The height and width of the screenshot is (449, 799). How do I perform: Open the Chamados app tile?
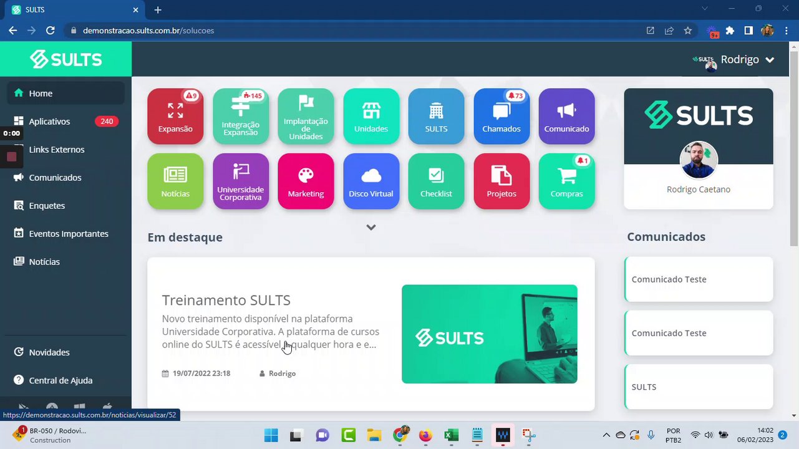pos(501,116)
